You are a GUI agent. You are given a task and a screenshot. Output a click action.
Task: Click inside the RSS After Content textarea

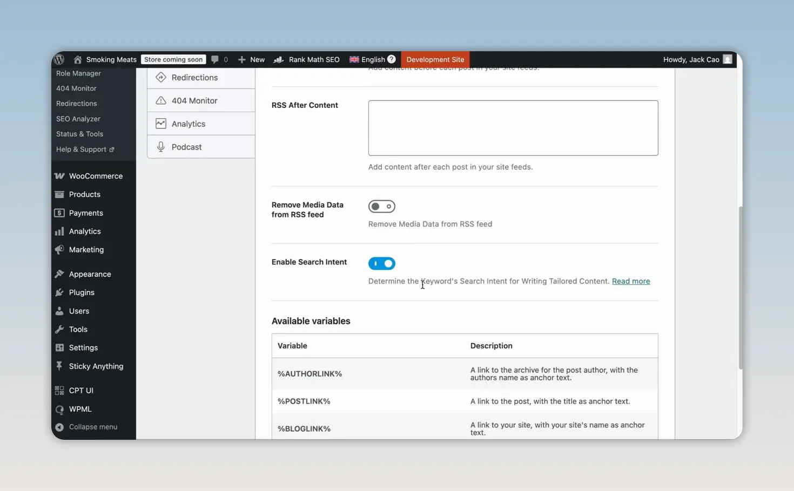pos(513,128)
